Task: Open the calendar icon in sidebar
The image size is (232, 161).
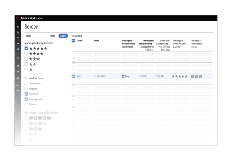Action: click(18, 91)
